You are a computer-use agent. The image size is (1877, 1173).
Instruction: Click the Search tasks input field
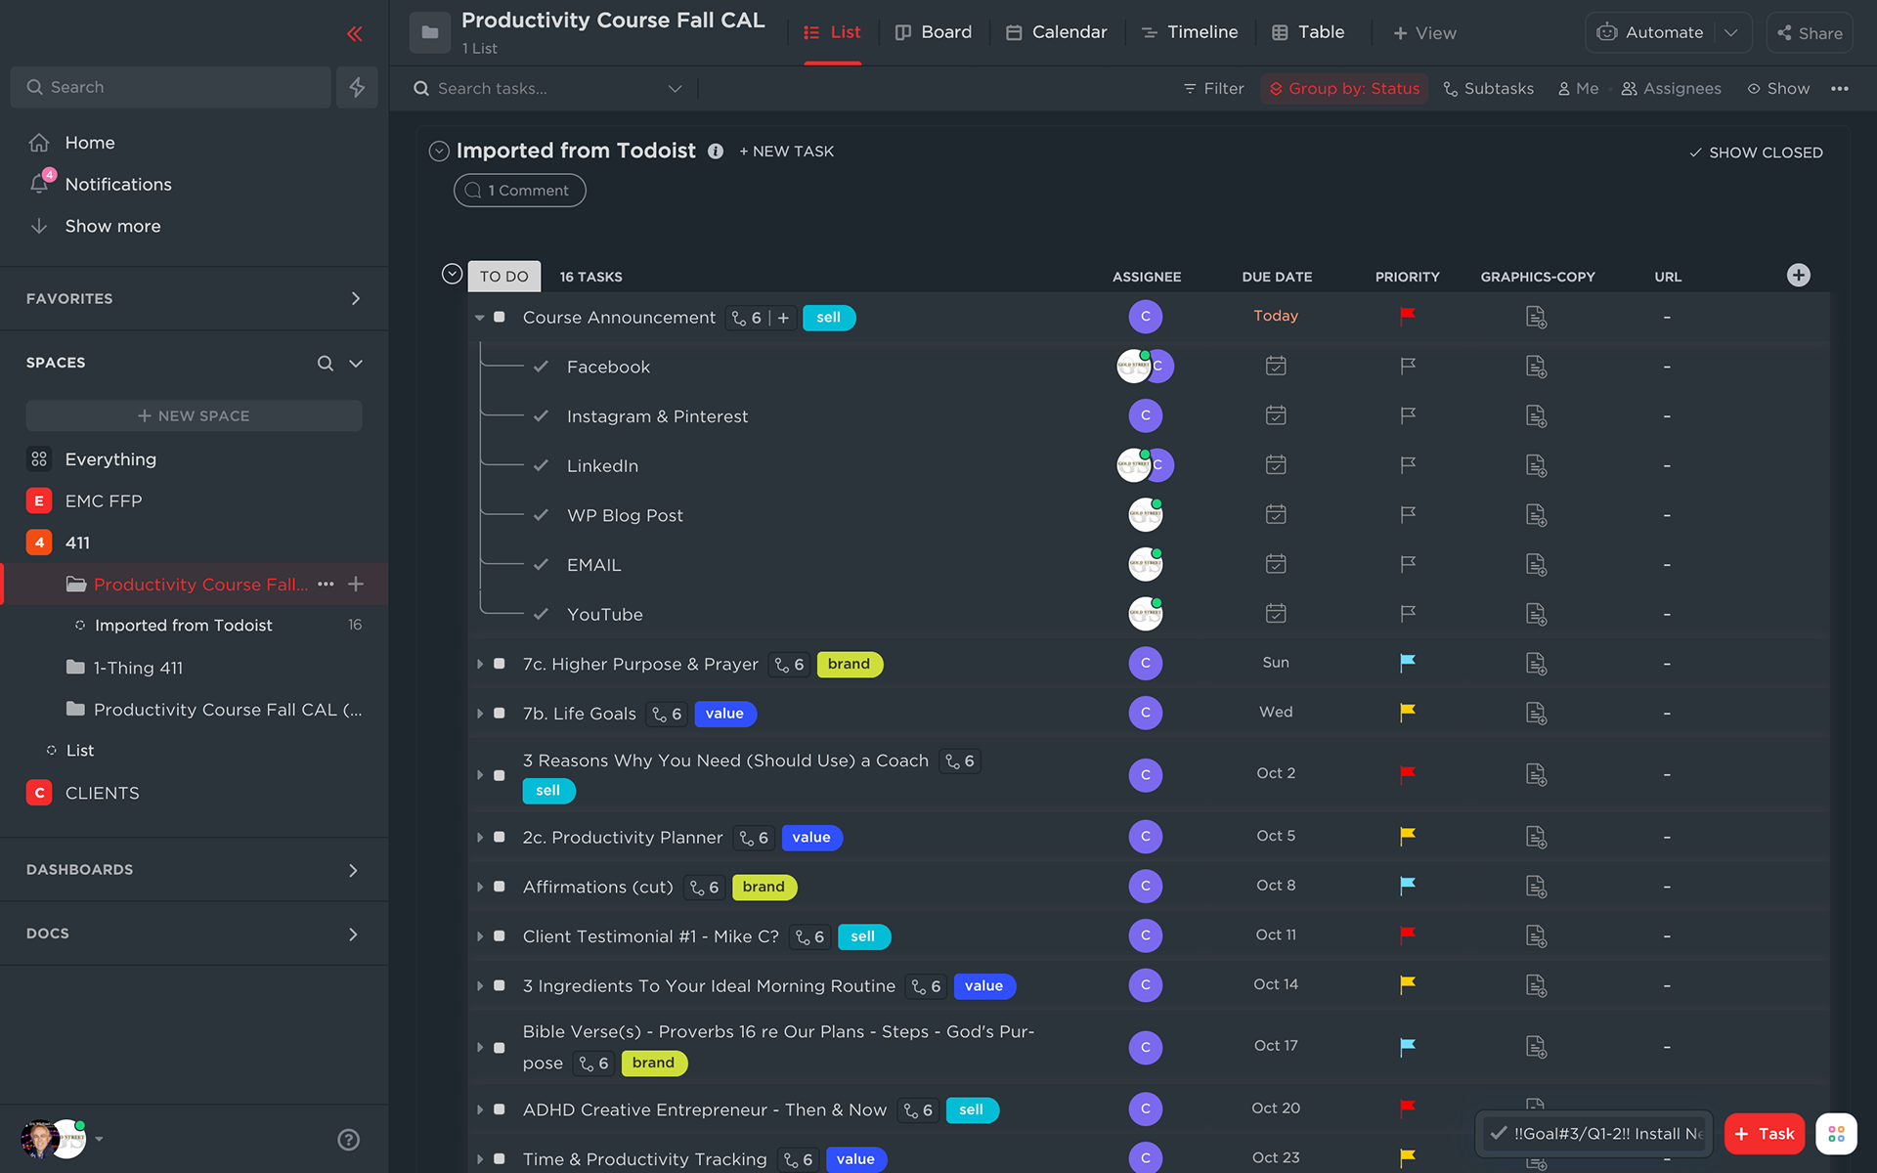point(547,88)
